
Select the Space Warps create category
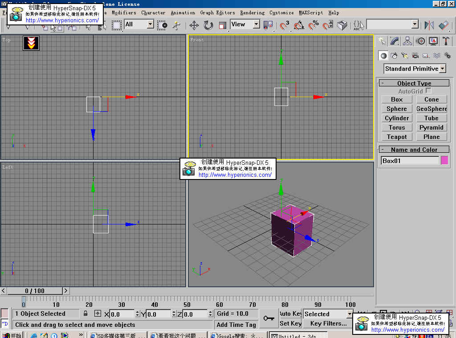(x=437, y=56)
